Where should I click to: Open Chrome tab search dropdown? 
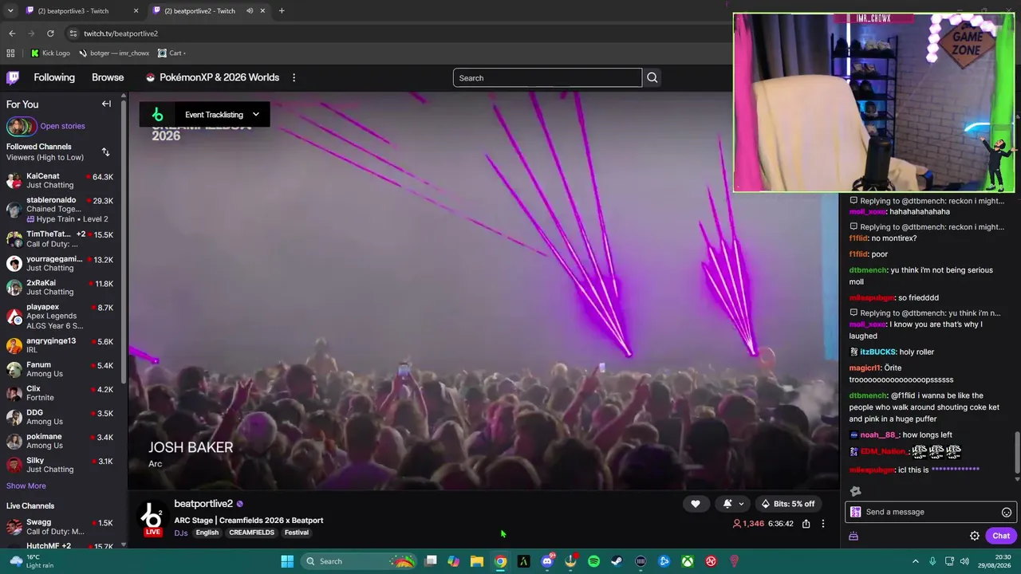[10, 11]
